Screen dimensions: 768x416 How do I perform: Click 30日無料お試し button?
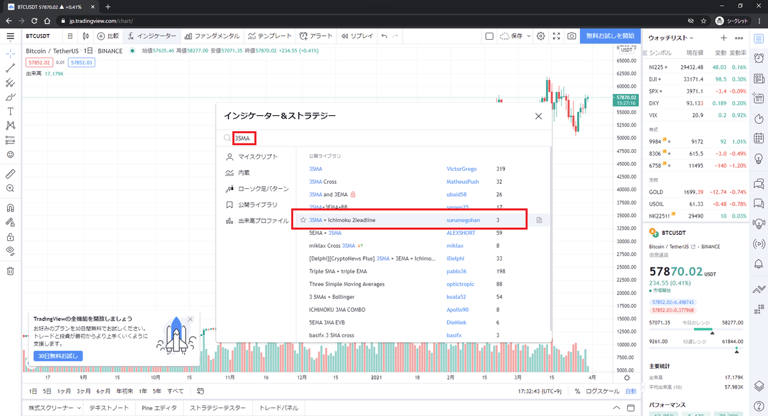(58, 356)
